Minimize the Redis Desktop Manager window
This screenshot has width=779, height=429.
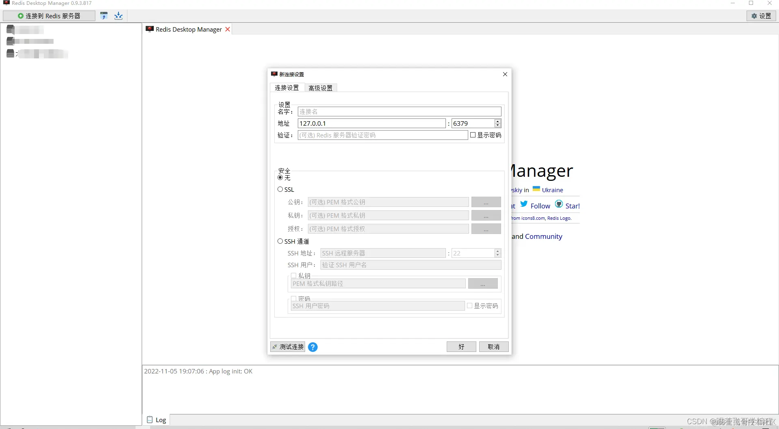(x=733, y=3)
